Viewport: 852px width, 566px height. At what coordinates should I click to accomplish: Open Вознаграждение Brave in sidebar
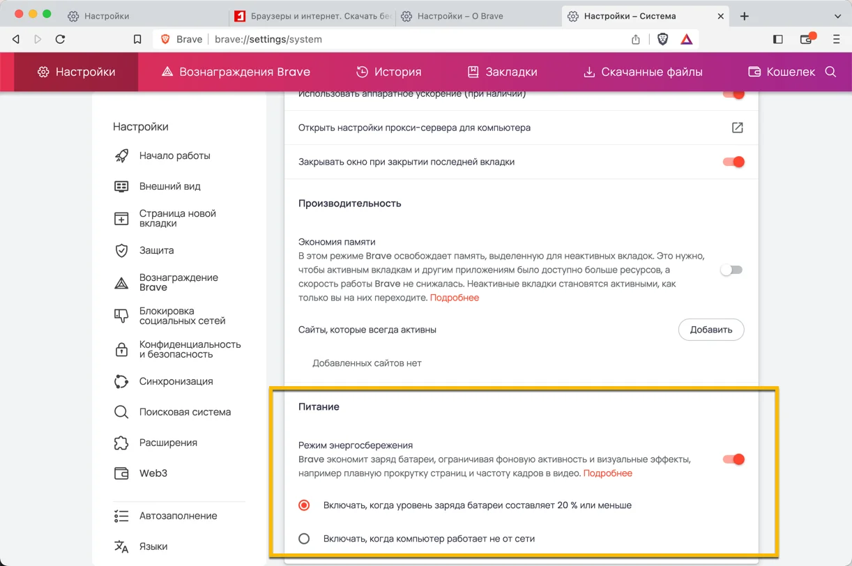[x=179, y=282]
